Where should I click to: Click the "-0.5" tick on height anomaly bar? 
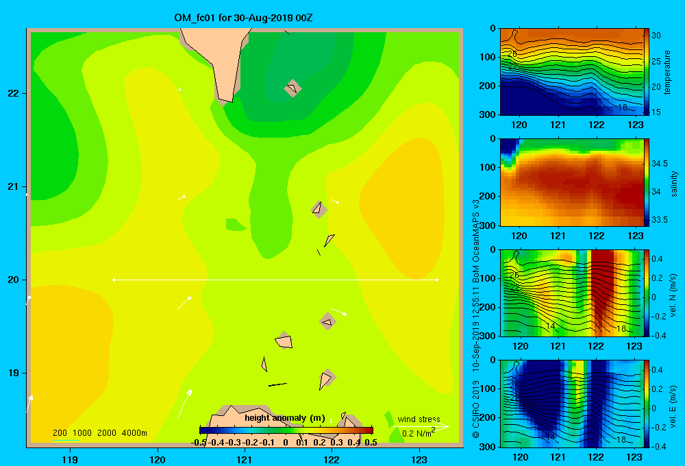[199, 443]
